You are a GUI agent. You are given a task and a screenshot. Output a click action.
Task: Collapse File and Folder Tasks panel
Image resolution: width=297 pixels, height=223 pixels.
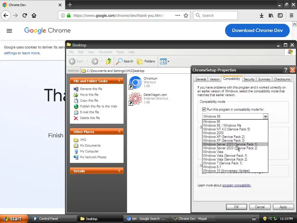click(x=119, y=81)
